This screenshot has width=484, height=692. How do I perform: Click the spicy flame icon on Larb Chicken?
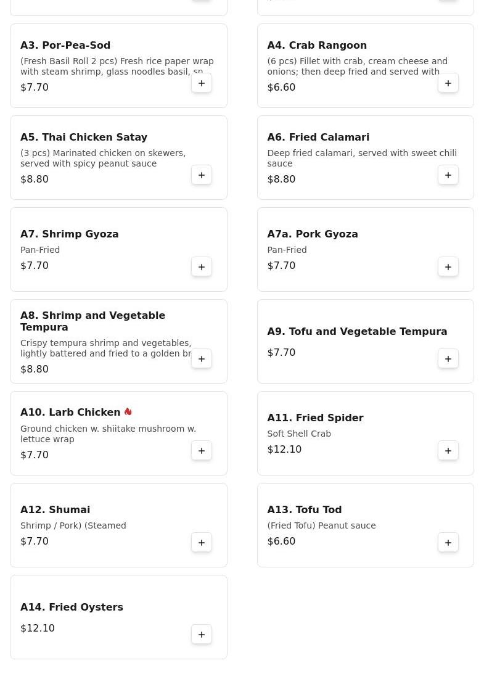[x=128, y=412]
